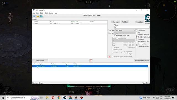Open Windows Start menu

tap(3, 97)
